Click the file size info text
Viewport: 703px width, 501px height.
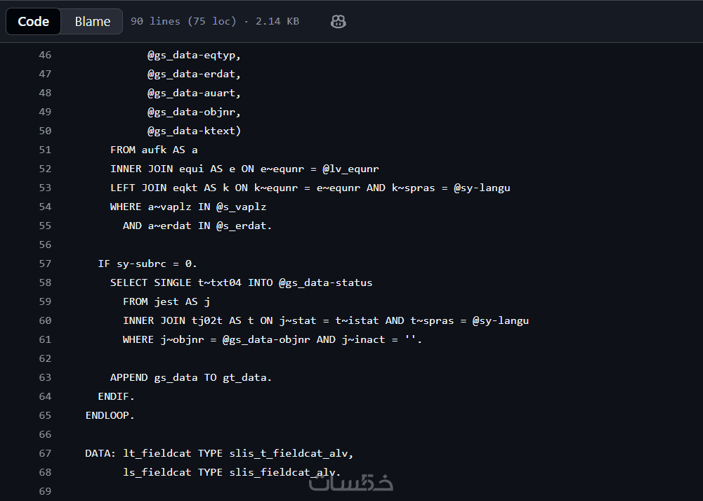(214, 22)
